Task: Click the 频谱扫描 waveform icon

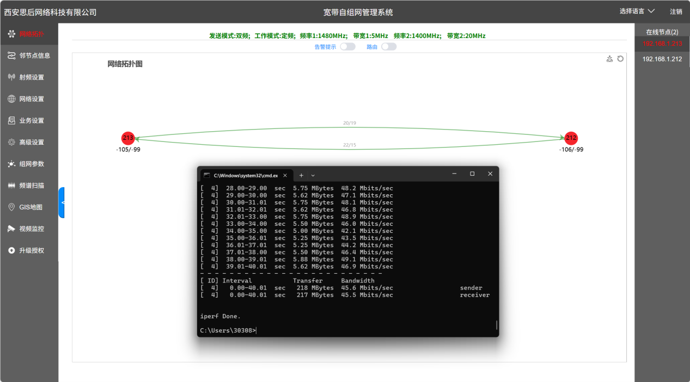Action: tap(11, 186)
